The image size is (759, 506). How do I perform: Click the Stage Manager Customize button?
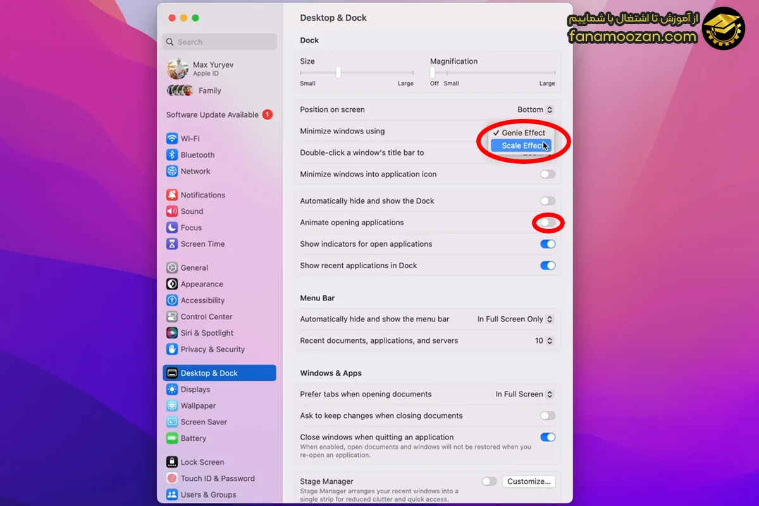[x=529, y=481]
